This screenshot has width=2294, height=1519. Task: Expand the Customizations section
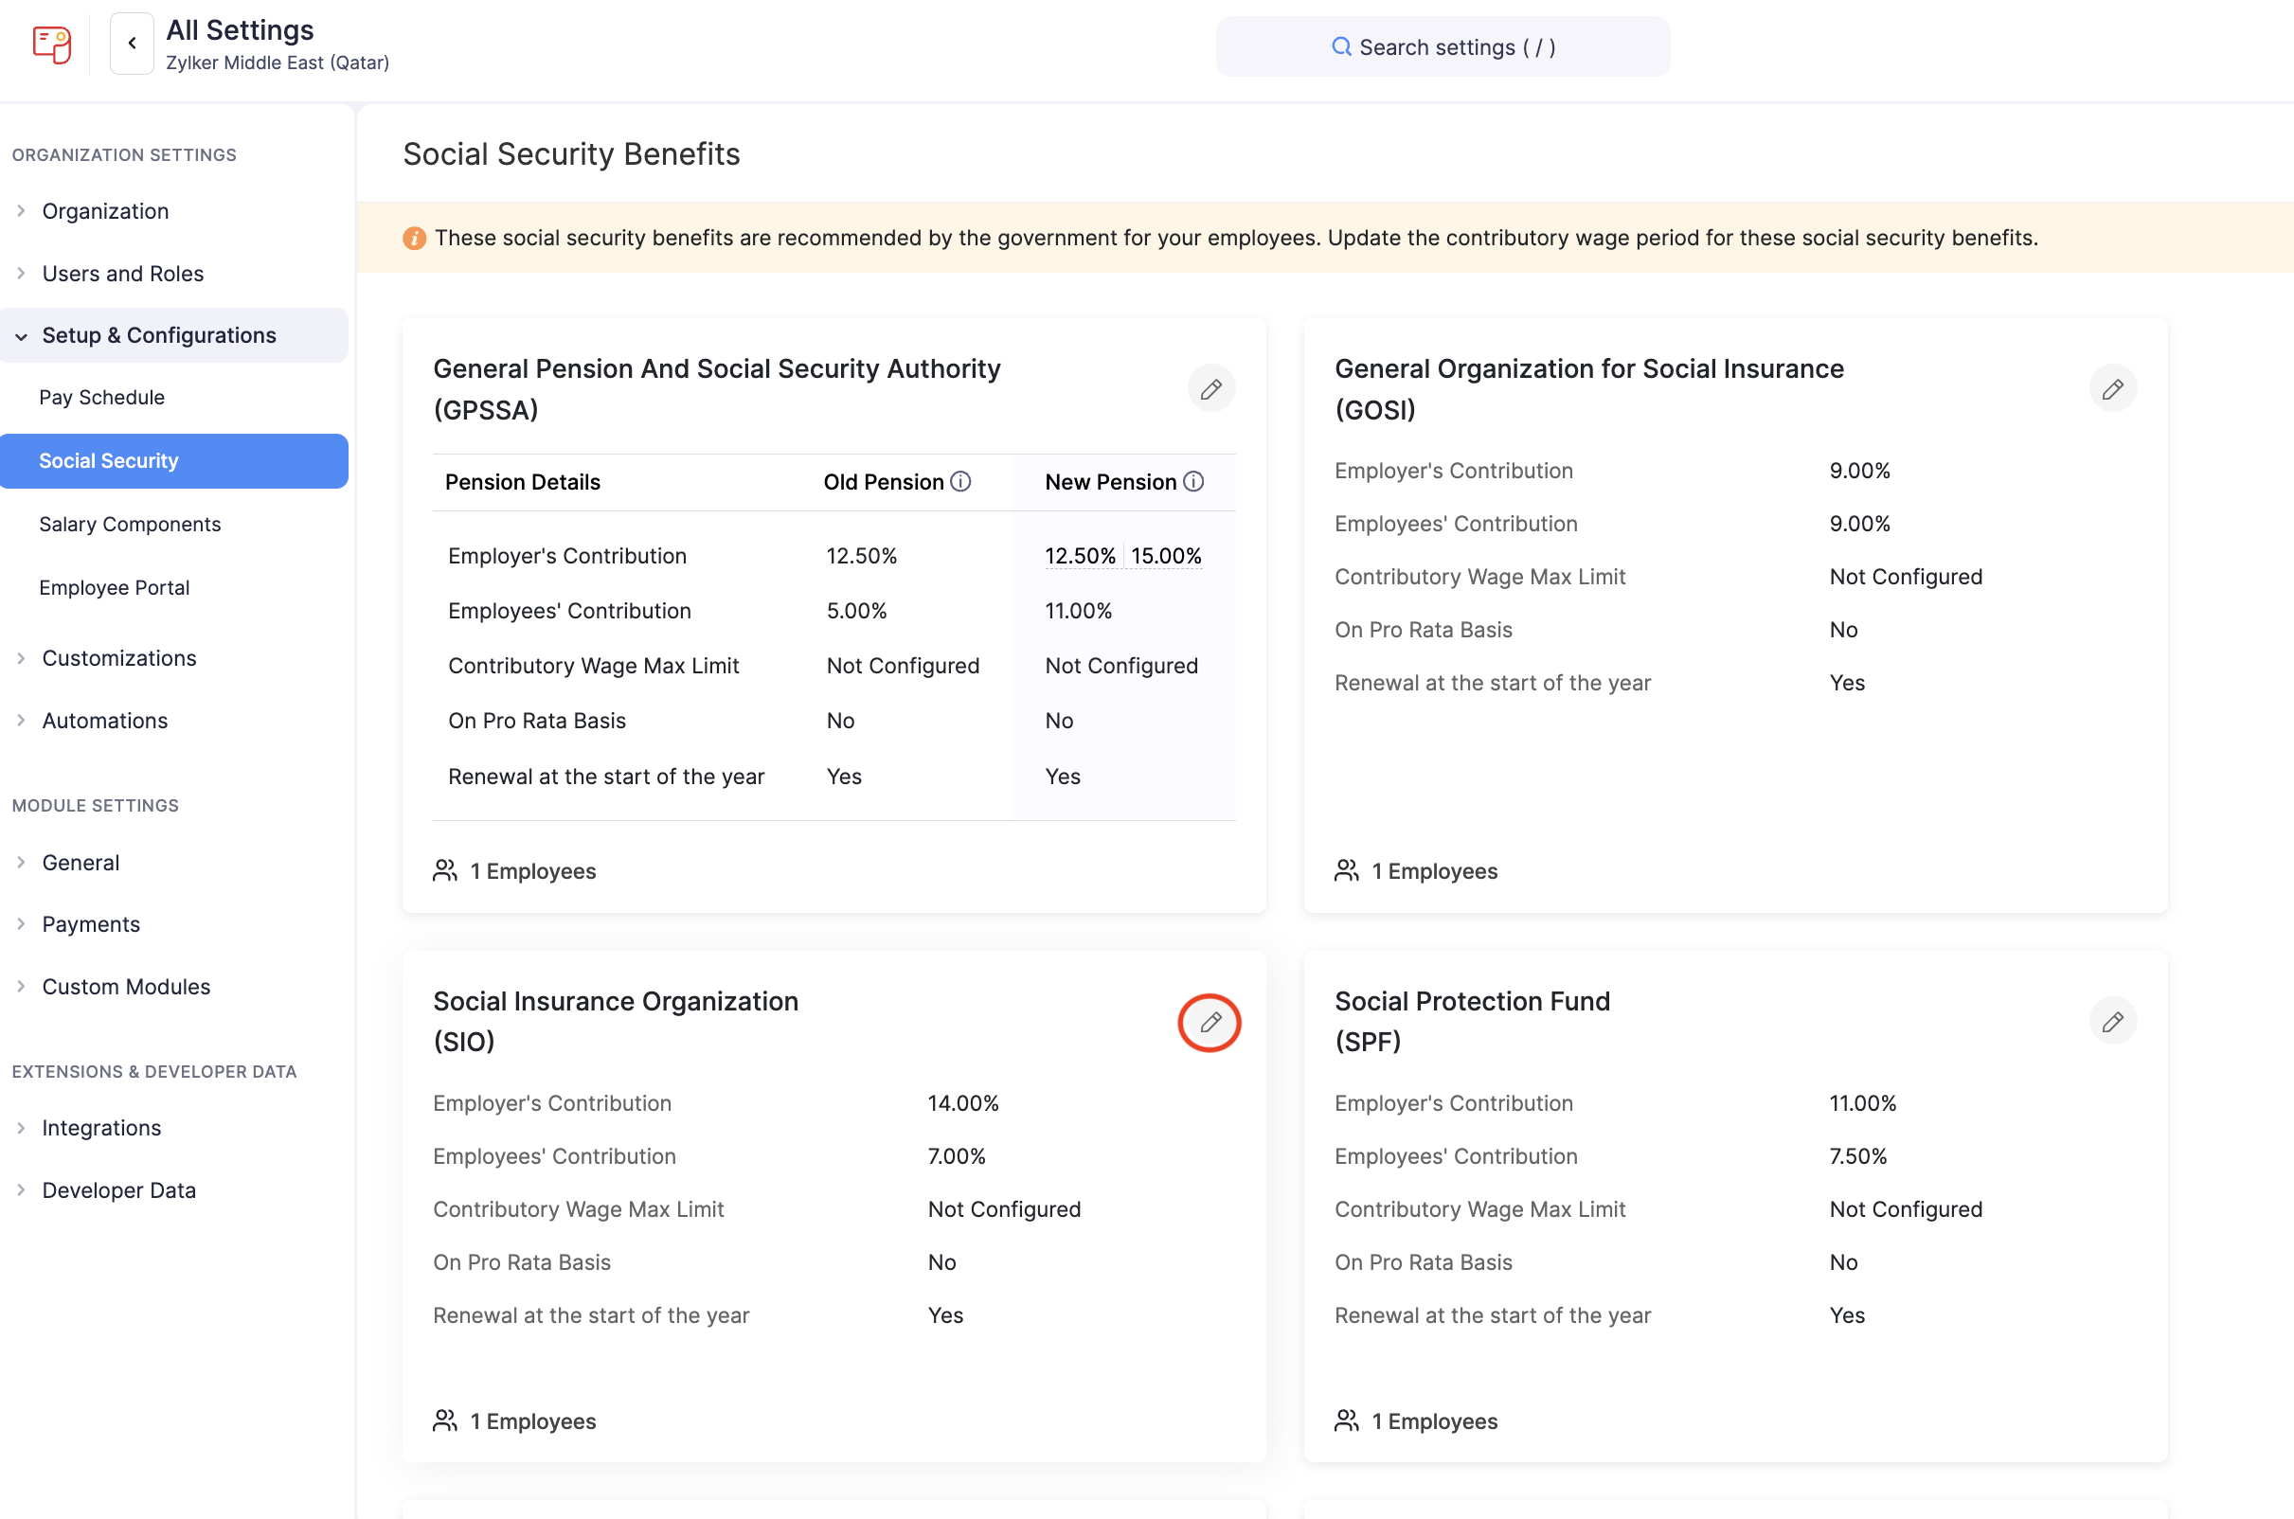(118, 658)
